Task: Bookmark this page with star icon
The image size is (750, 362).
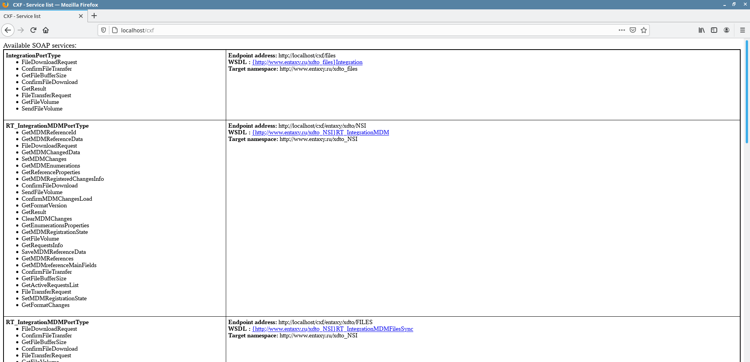Action: [644, 30]
